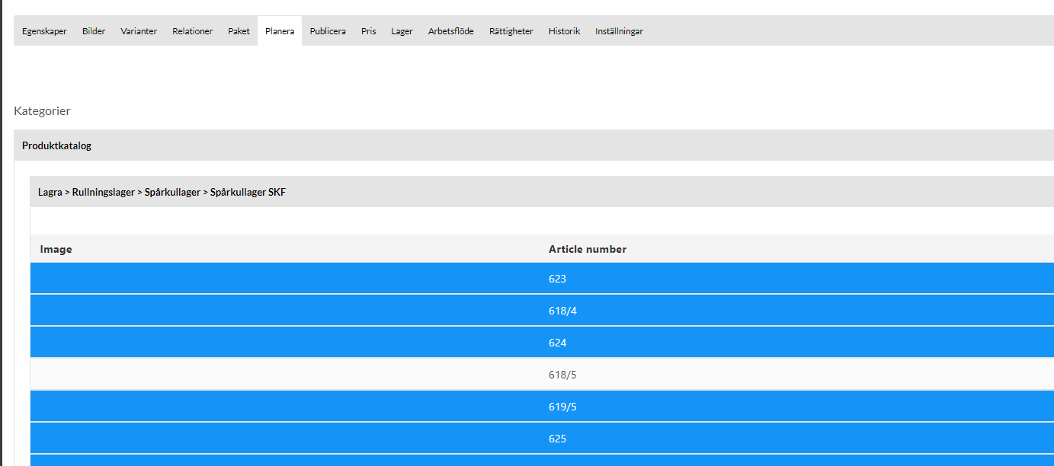Screen dimensions: 1054x466
Task: Open the Pris tab
Action: 369,31
